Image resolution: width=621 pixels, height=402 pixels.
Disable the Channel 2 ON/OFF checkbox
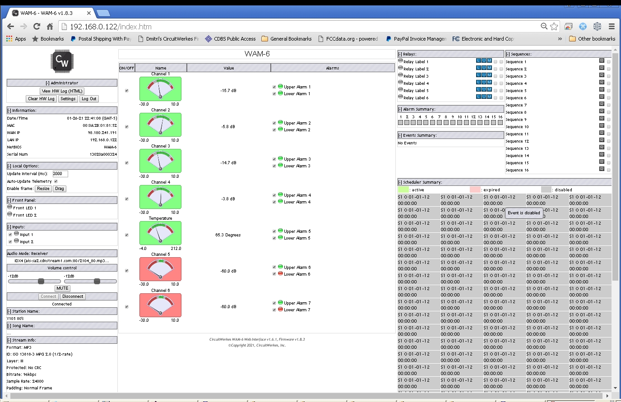(127, 127)
